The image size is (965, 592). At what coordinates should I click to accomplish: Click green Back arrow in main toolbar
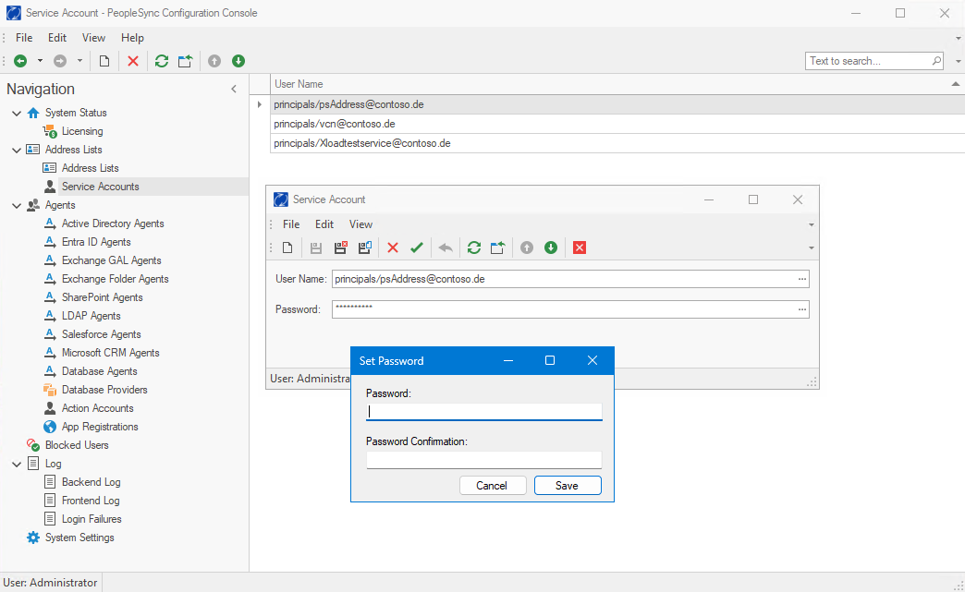[20, 61]
